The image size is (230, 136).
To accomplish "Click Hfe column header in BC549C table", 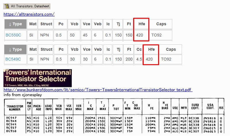I will click(151, 49).
